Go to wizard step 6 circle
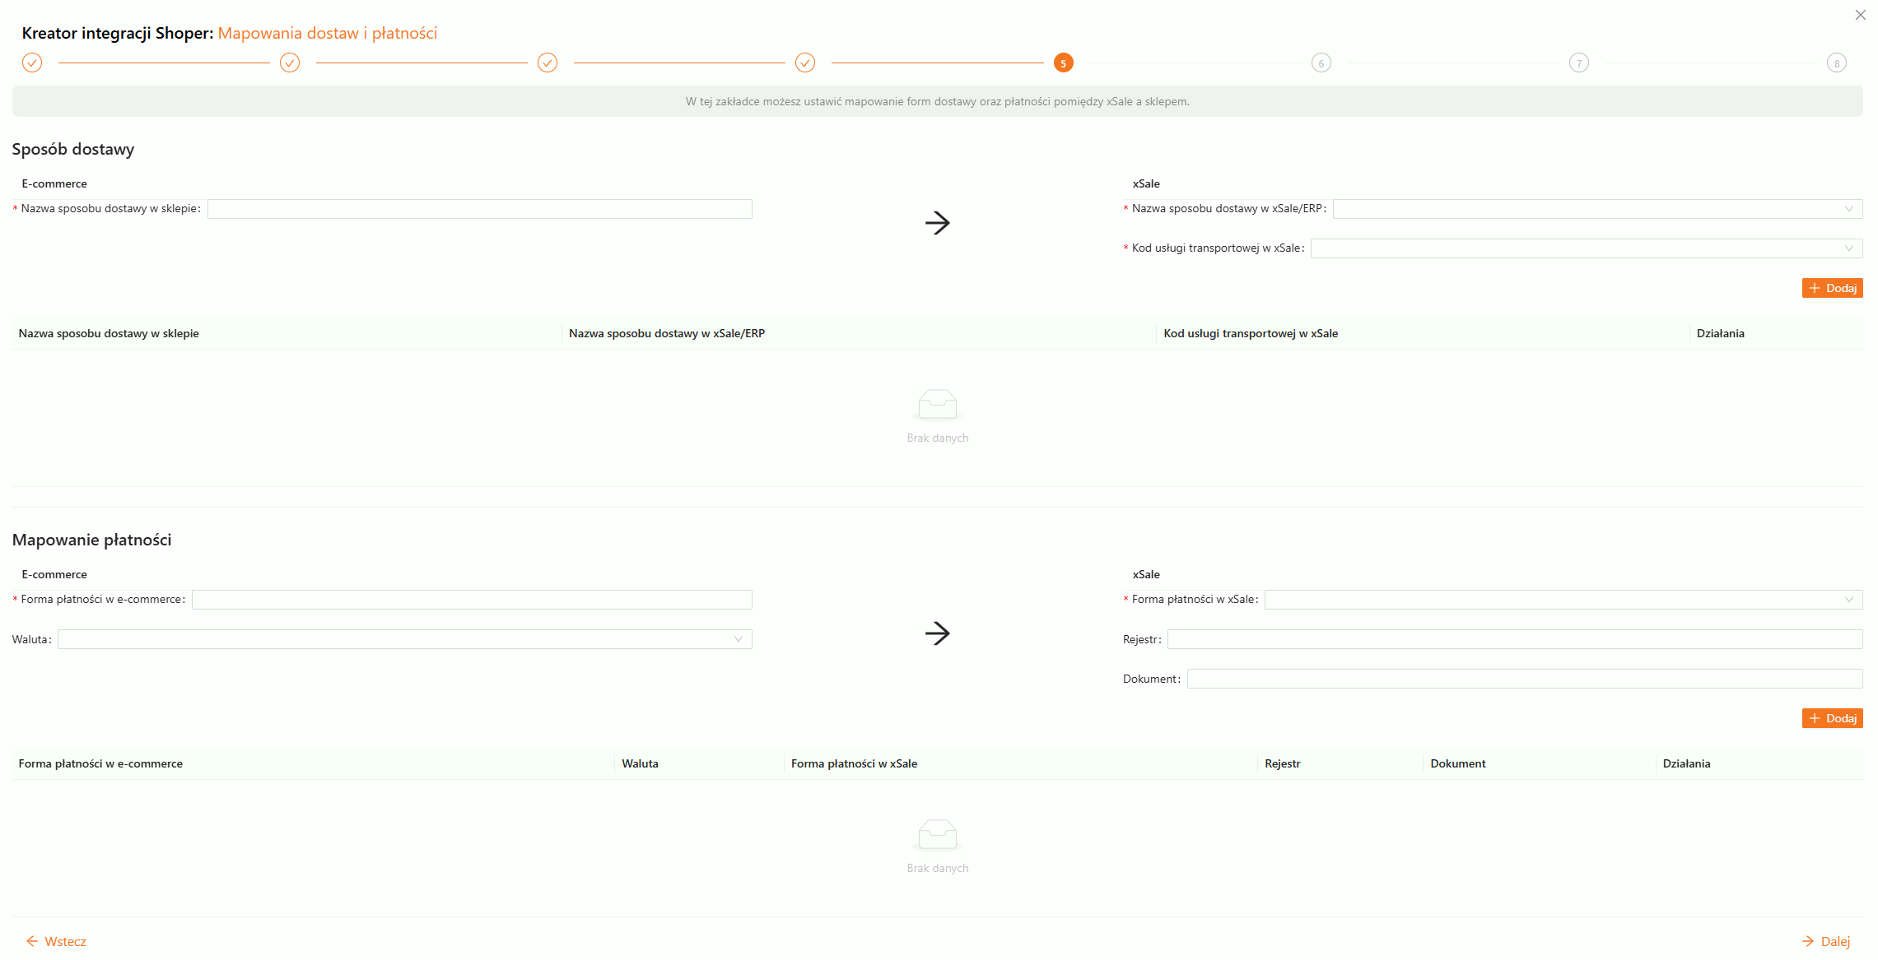This screenshot has height=960, width=1878. point(1321,63)
